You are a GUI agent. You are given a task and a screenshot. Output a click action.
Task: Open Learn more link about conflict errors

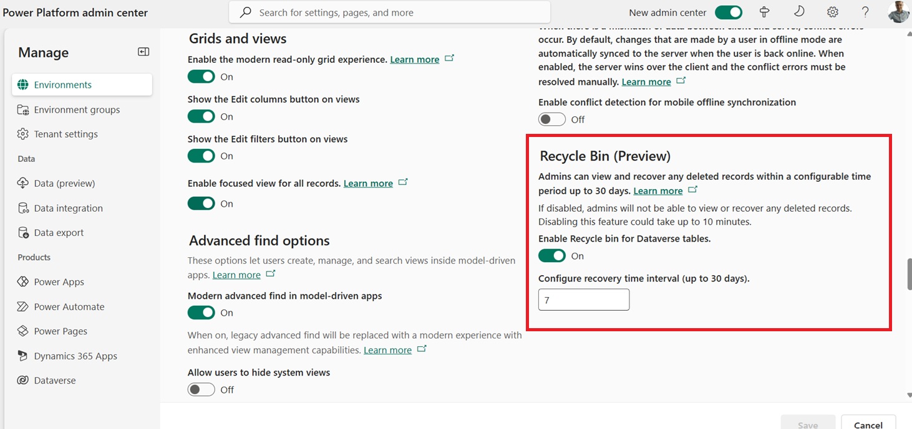point(646,82)
